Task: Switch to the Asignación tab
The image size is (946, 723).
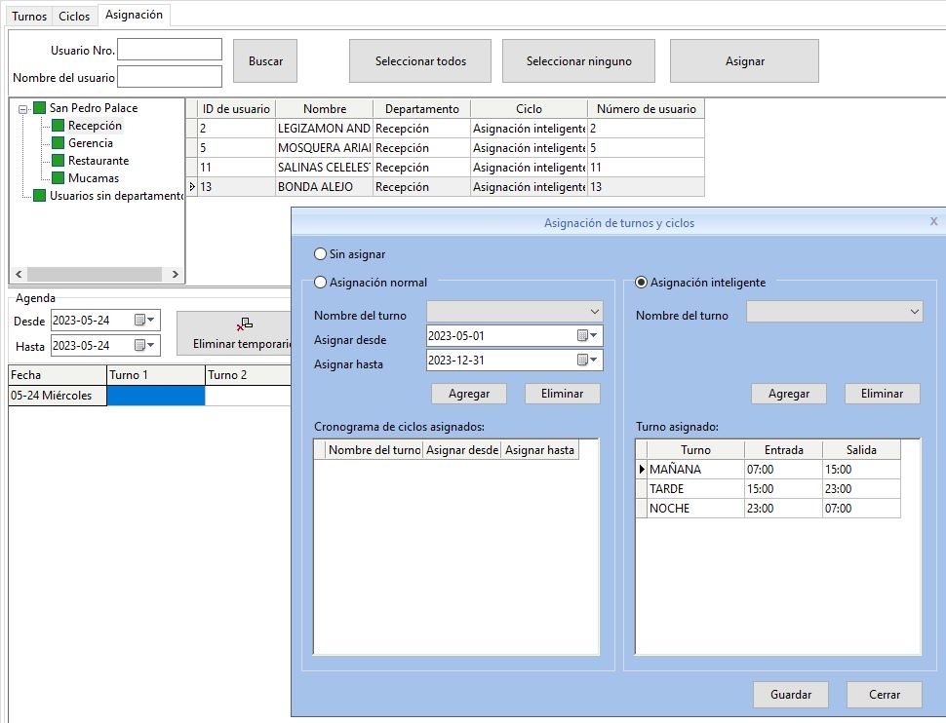Action: click(134, 15)
